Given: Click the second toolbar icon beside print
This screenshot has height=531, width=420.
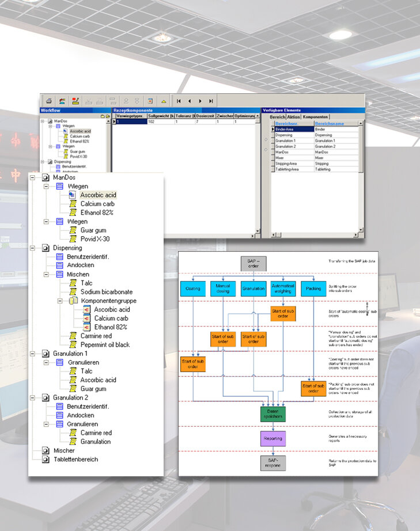Looking at the screenshot, I should [62, 101].
